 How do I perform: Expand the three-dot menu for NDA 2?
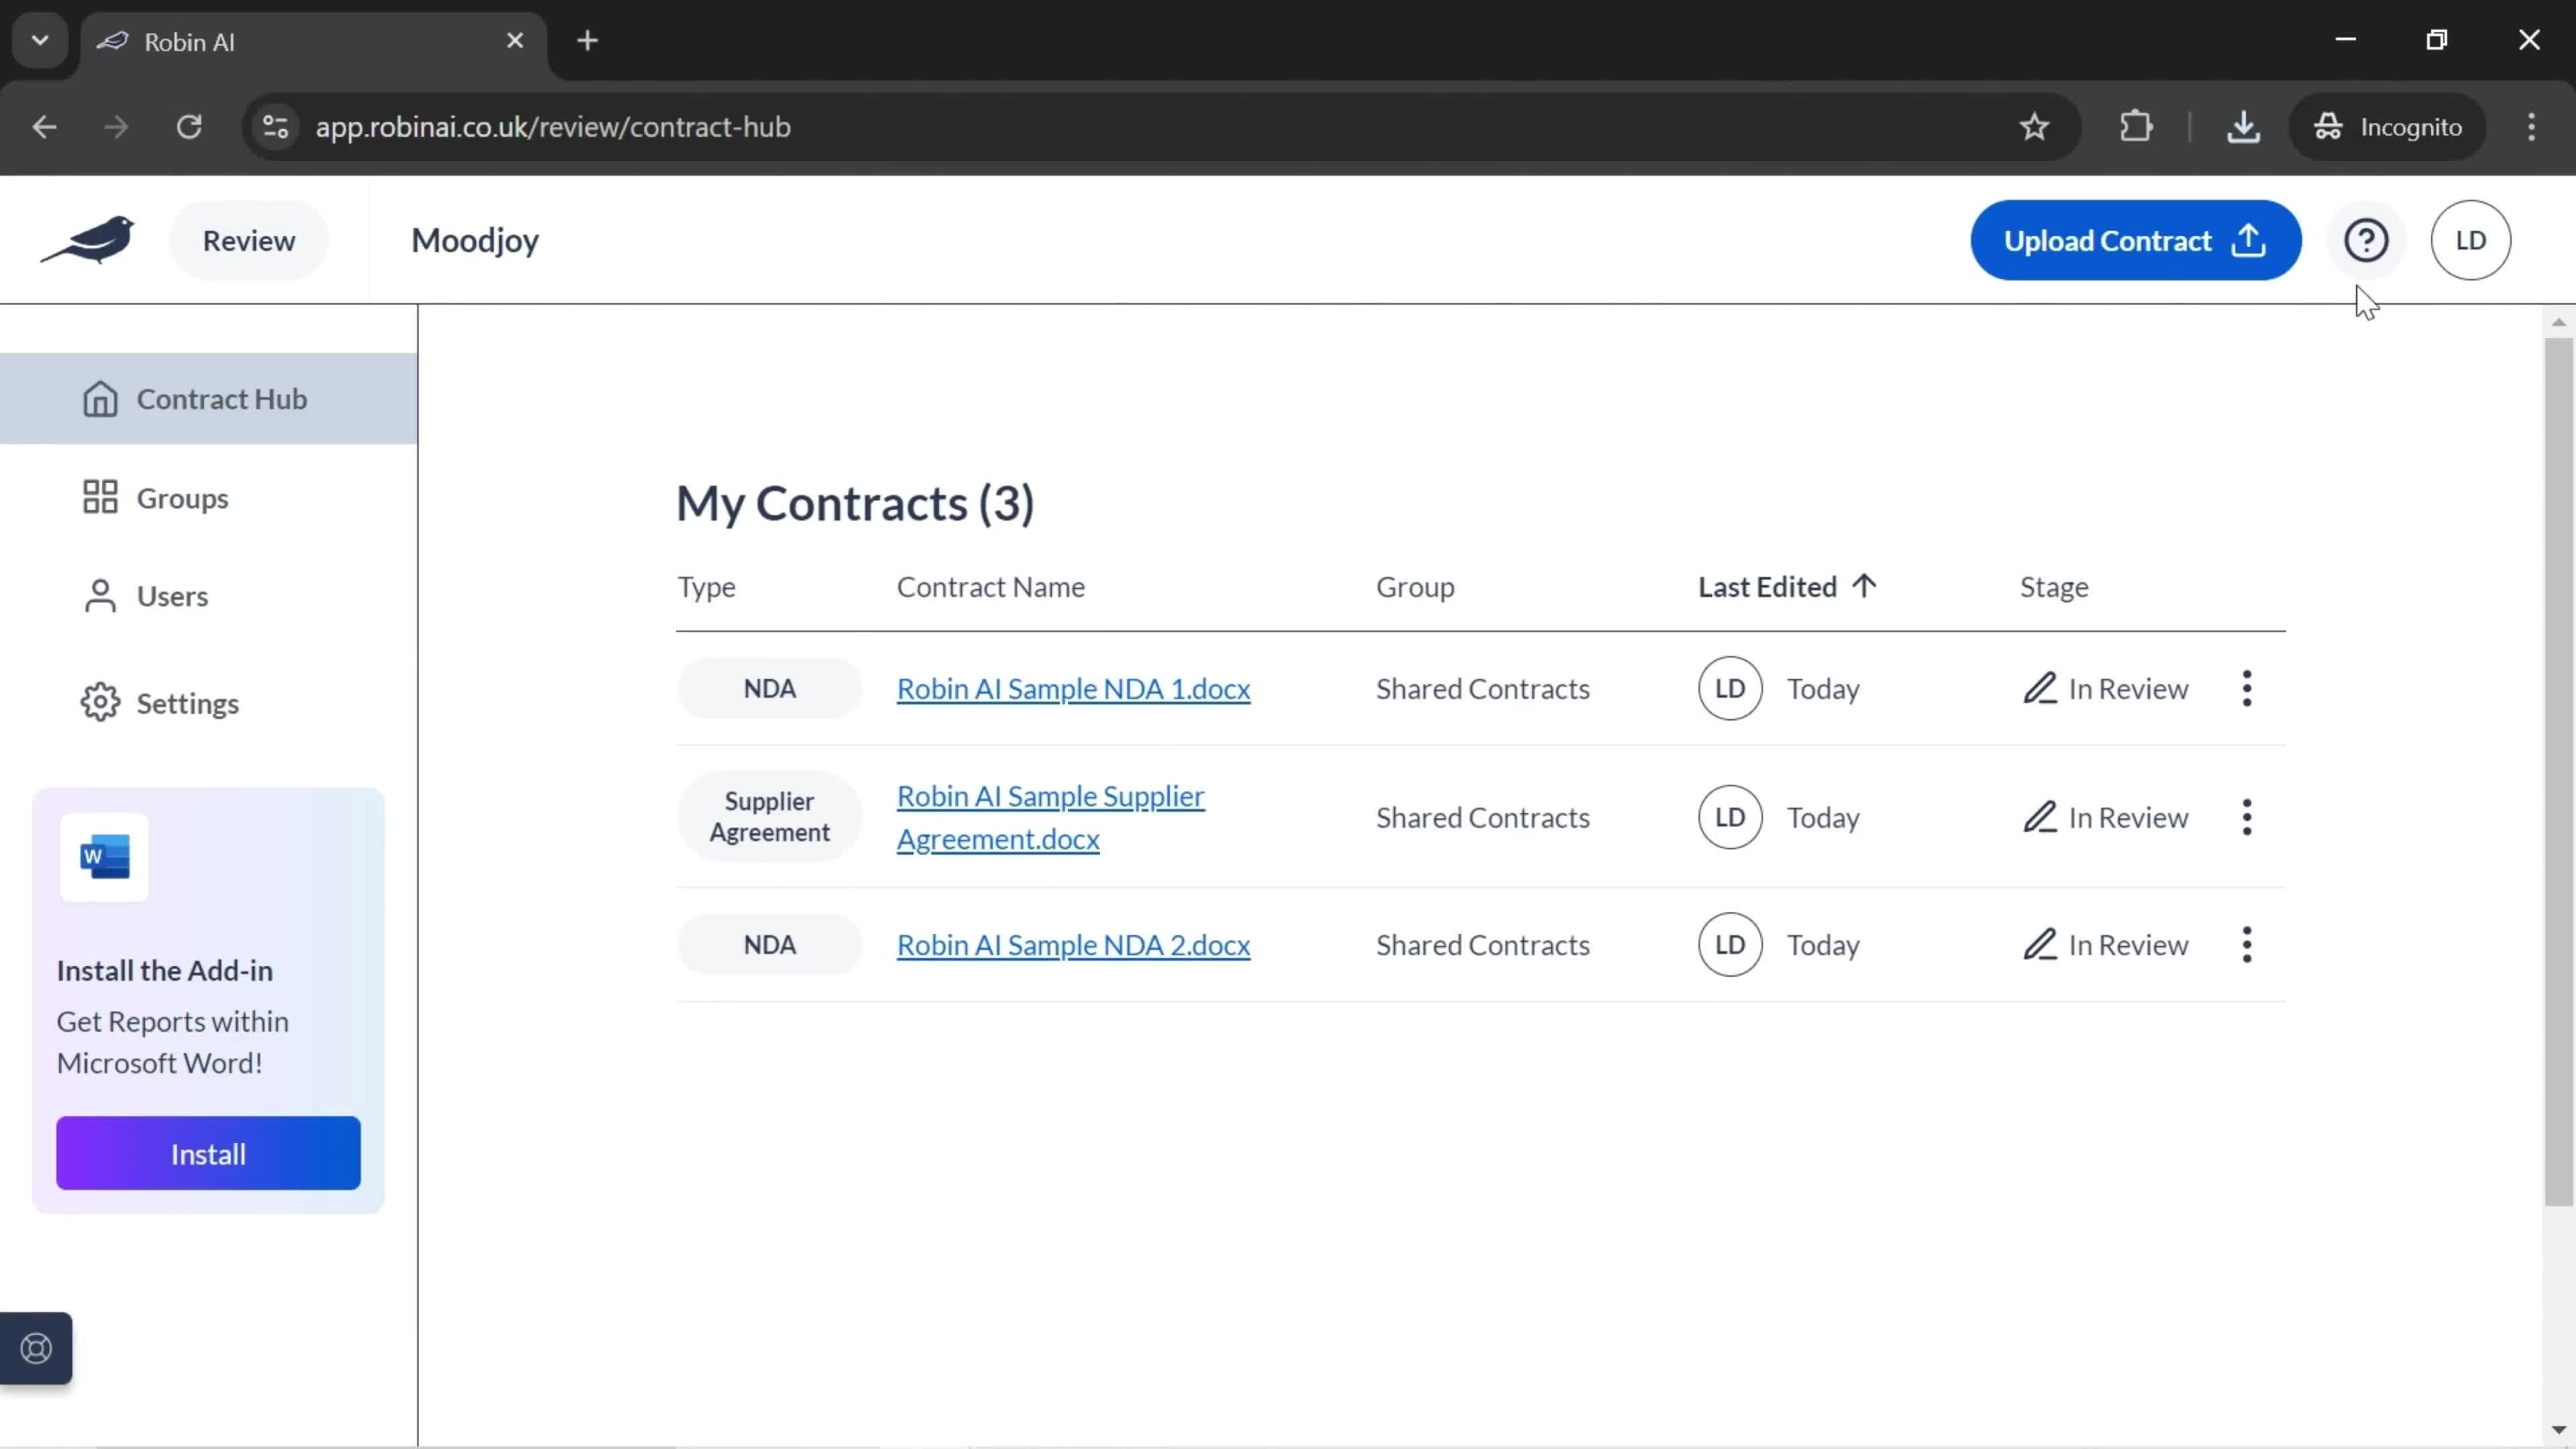click(2249, 945)
